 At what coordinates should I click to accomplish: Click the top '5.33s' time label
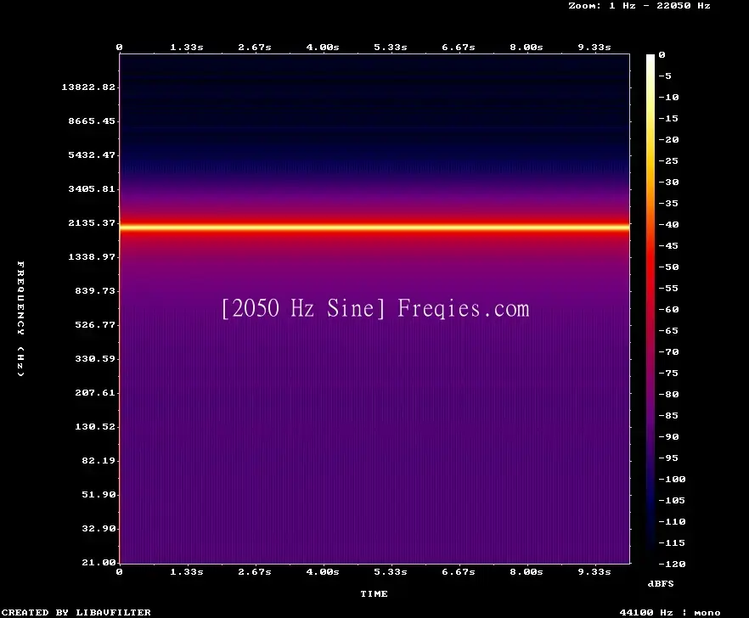(391, 48)
